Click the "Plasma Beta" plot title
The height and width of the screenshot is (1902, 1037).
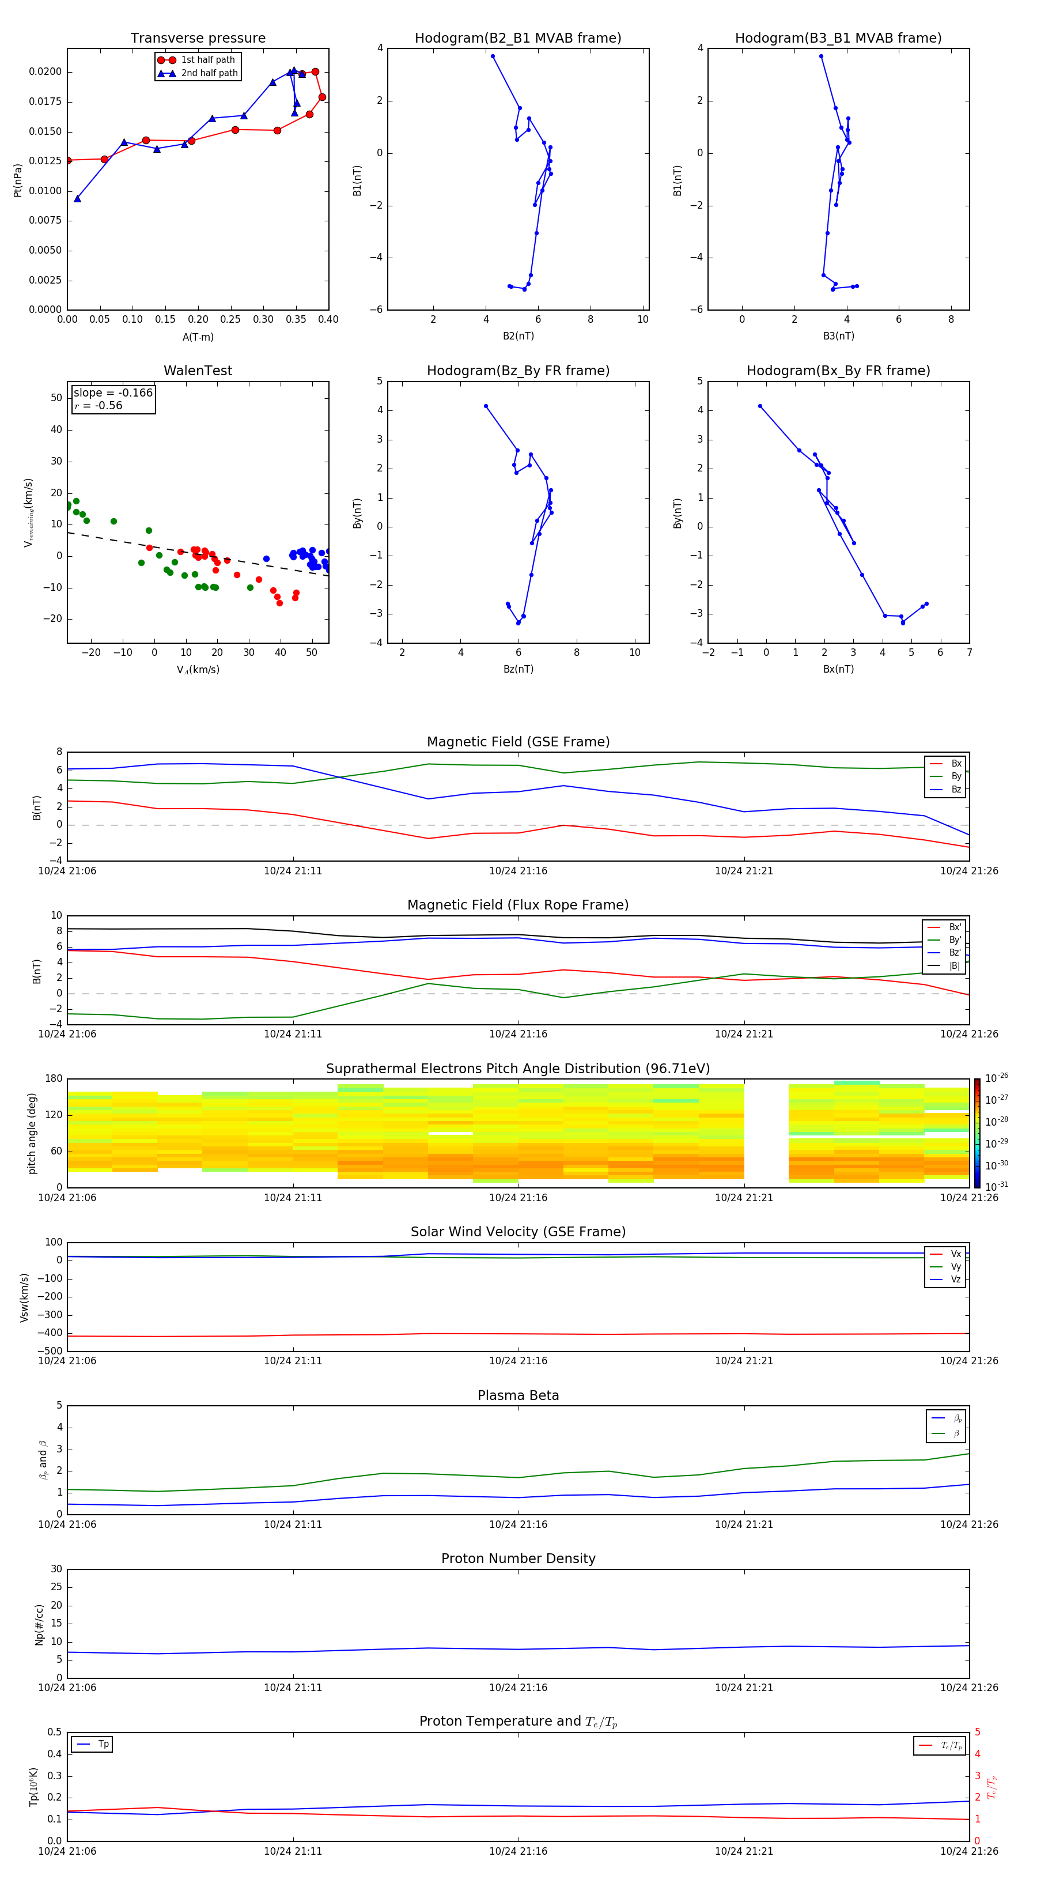pos(518,1395)
